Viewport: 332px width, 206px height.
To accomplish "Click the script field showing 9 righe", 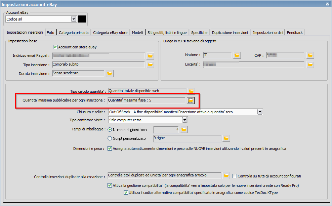I will [x=187, y=138].
